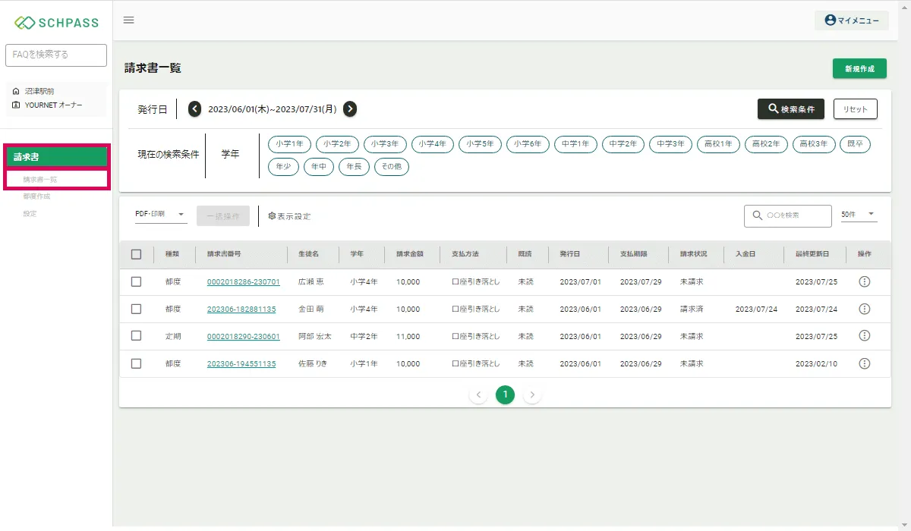Click the issue date range text
Screen dimensions: 911x531
[x=273, y=109]
